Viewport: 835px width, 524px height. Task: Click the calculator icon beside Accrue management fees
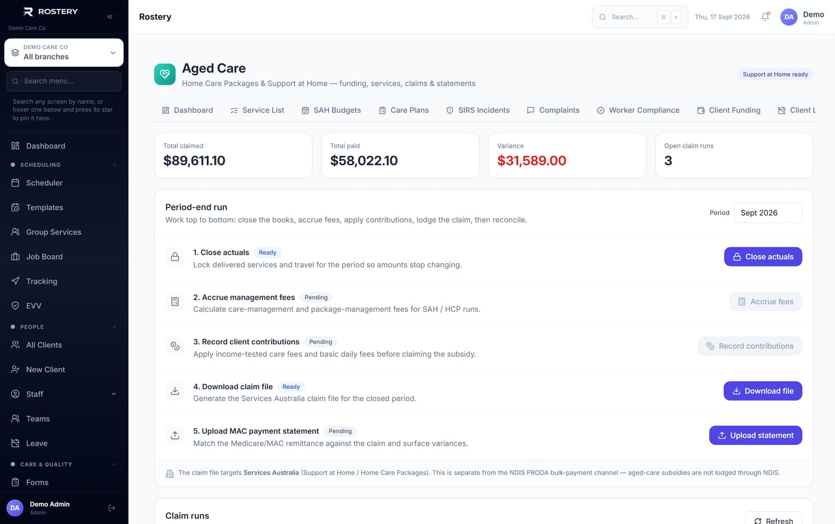coord(175,301)
